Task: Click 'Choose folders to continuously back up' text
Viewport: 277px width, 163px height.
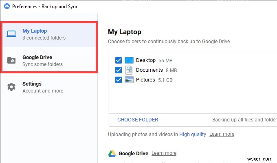Action: tap(169, 42)
